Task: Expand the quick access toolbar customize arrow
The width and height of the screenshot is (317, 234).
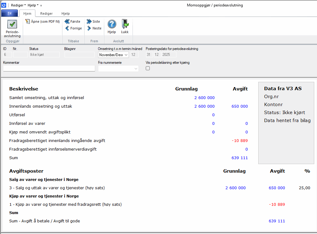Action: [x=41, y=5]
